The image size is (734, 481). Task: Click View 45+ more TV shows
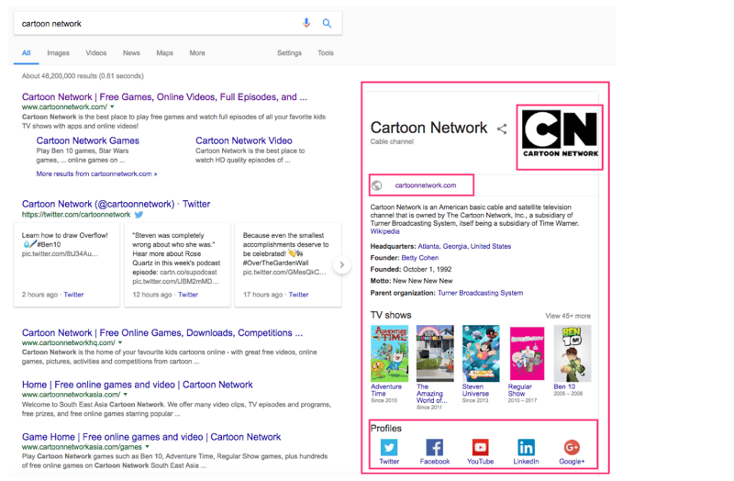(568, 316)
